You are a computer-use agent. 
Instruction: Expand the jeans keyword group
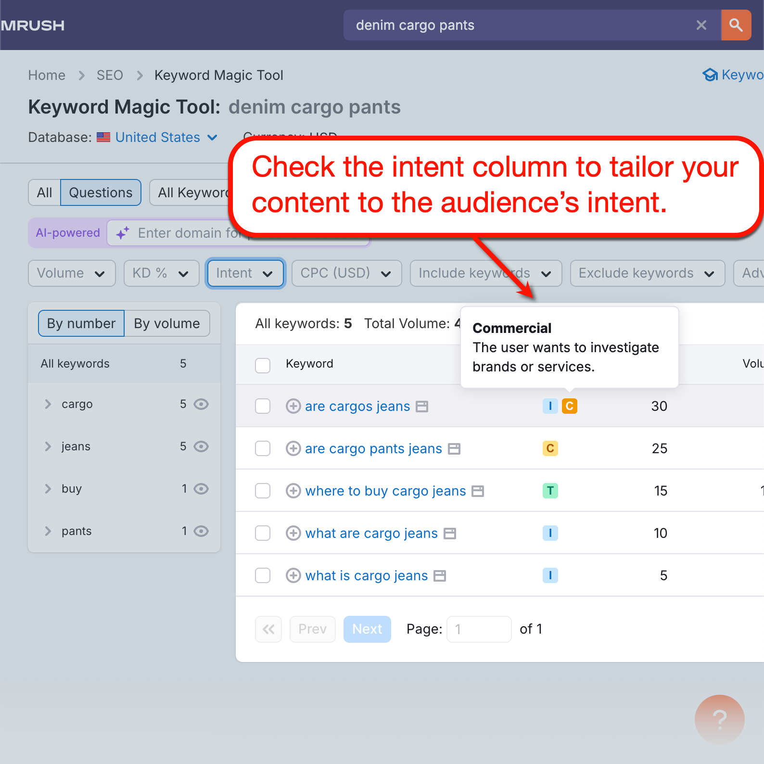(48, 446)
